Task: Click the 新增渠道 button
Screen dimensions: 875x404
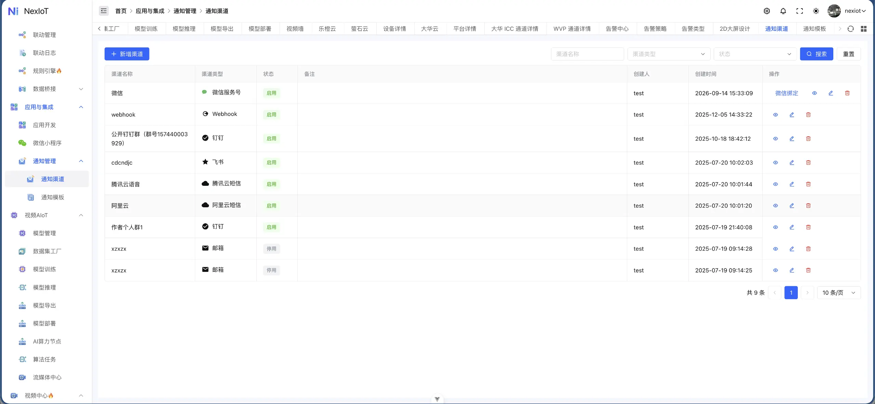Action: tap(127, 54)
